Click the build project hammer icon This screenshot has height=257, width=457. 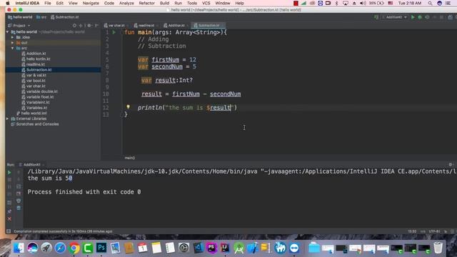pyautogui.click(x=376, y=17)
